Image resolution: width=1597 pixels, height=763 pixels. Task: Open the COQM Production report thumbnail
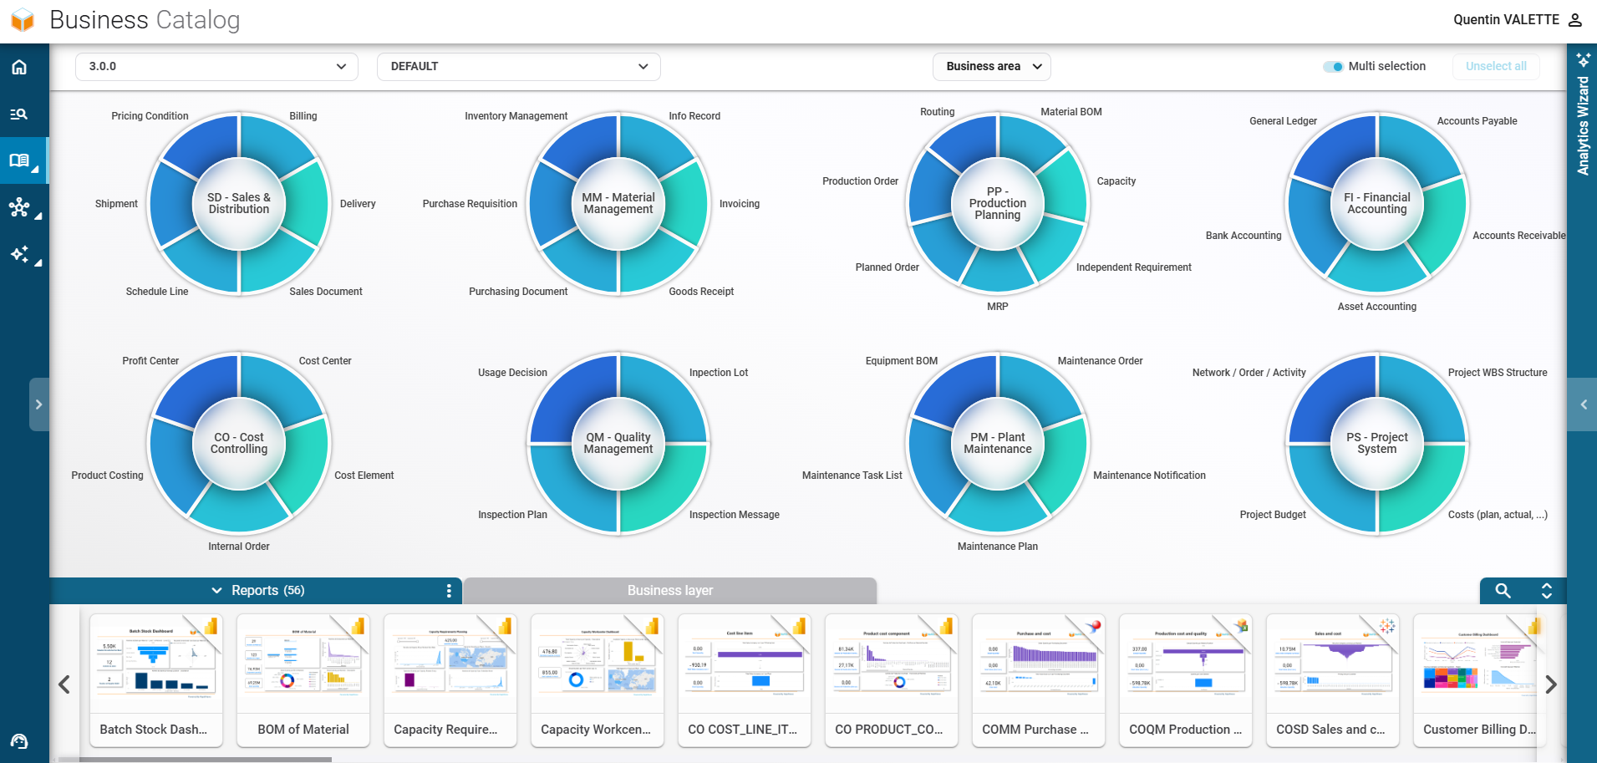[1186, 680]
